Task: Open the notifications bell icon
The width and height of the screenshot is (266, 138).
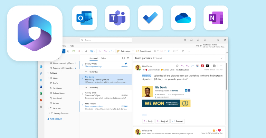Action: pos(191,40)
